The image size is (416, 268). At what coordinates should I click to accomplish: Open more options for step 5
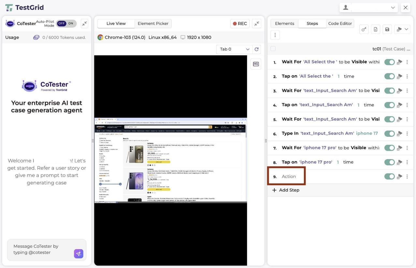407,119
